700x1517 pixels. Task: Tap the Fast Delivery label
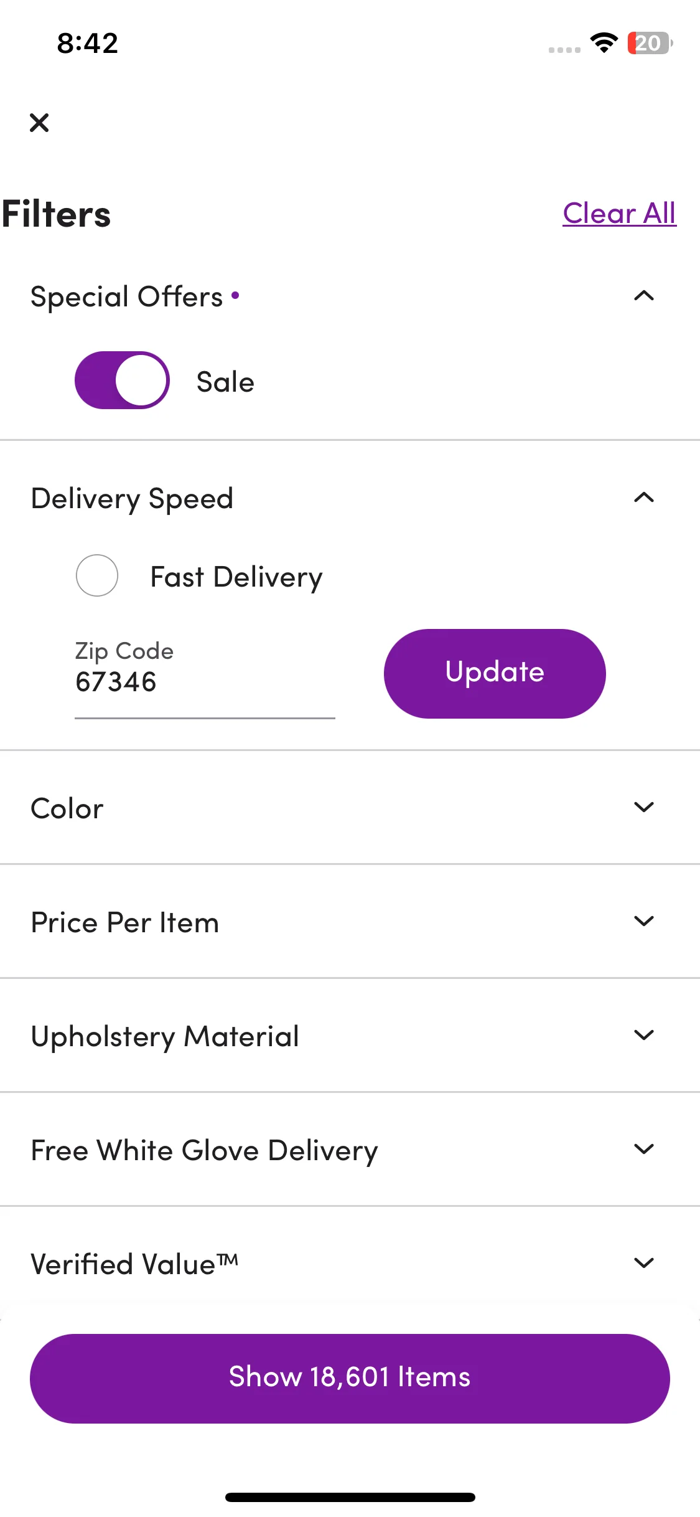(x=236, y=577)
